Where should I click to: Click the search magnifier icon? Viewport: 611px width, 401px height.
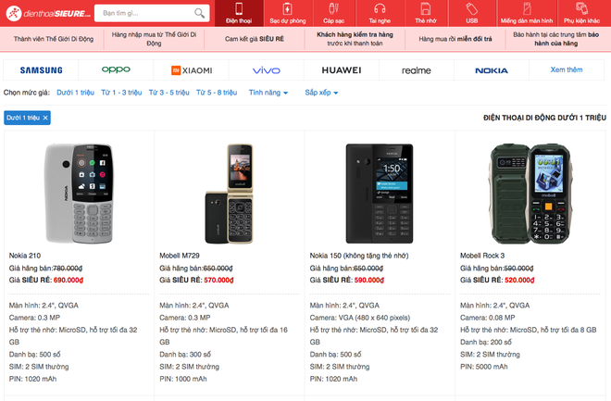(x=200, y=13)
